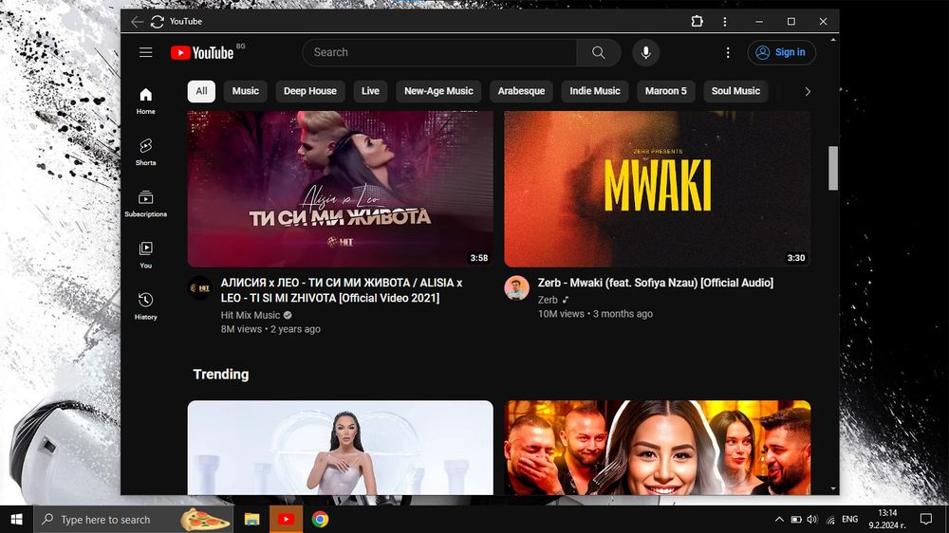The height and width of the screenshot is (533, 949).
Task: Open You in the sidebar
Action: [x=146, y=255]
